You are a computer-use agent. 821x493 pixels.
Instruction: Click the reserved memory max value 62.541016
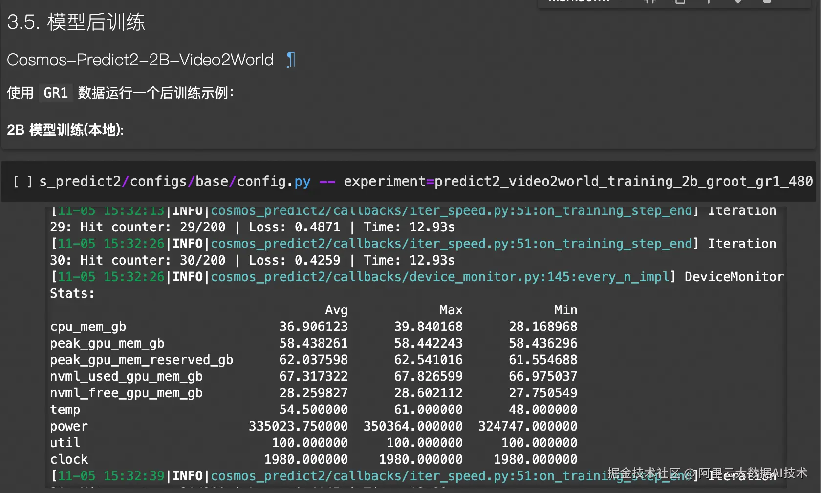pos(428,360)
